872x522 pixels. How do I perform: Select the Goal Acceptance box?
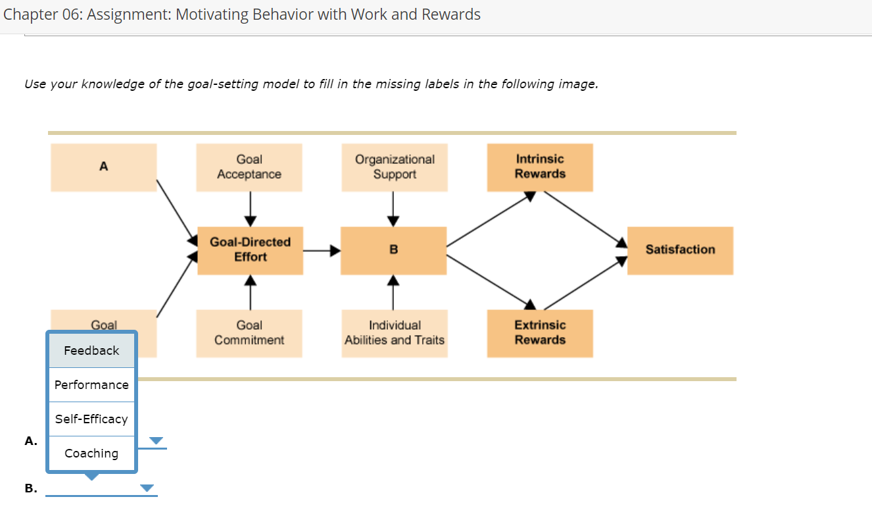pyautogui.click(x=249, y=167)
